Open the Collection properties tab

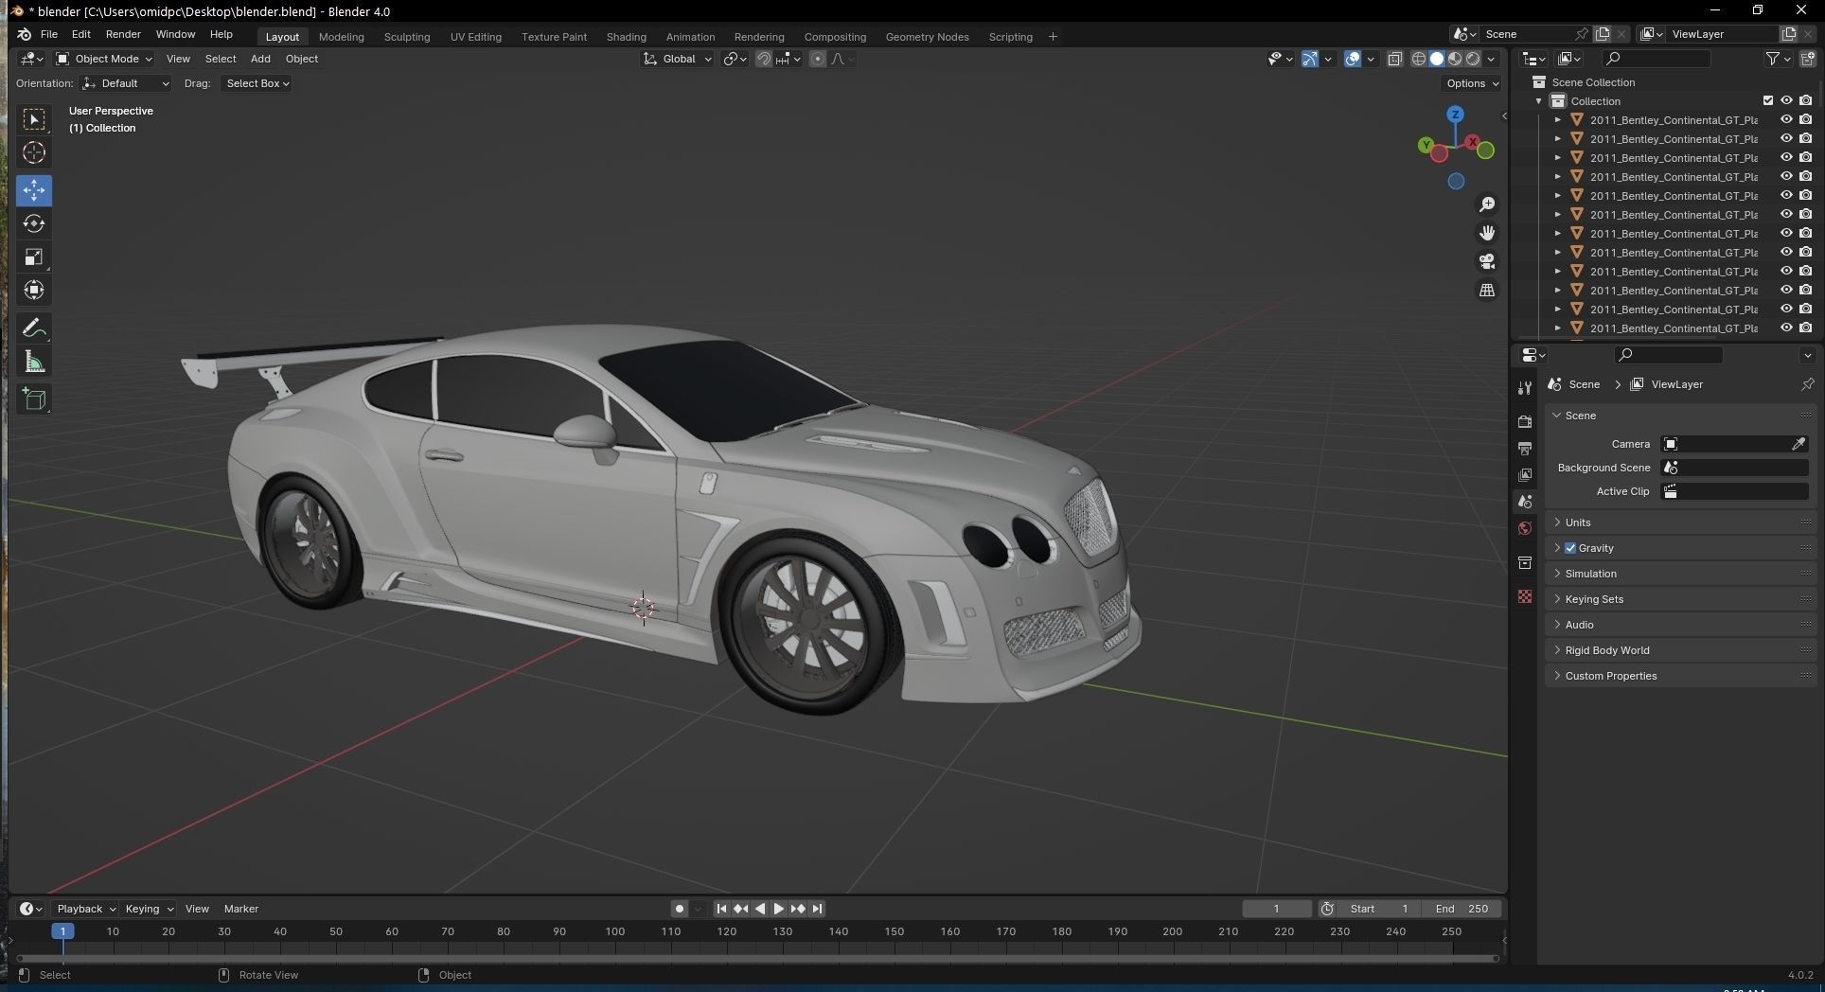click(1524, 562)
